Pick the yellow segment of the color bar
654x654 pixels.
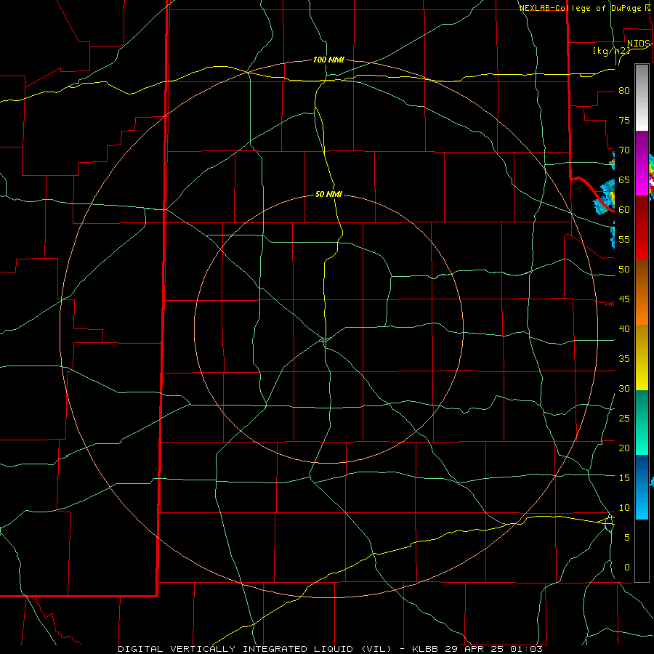(642, 358)
